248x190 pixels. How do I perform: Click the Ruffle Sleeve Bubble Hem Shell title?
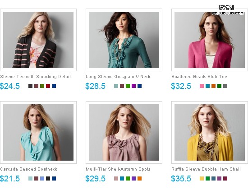206,169
